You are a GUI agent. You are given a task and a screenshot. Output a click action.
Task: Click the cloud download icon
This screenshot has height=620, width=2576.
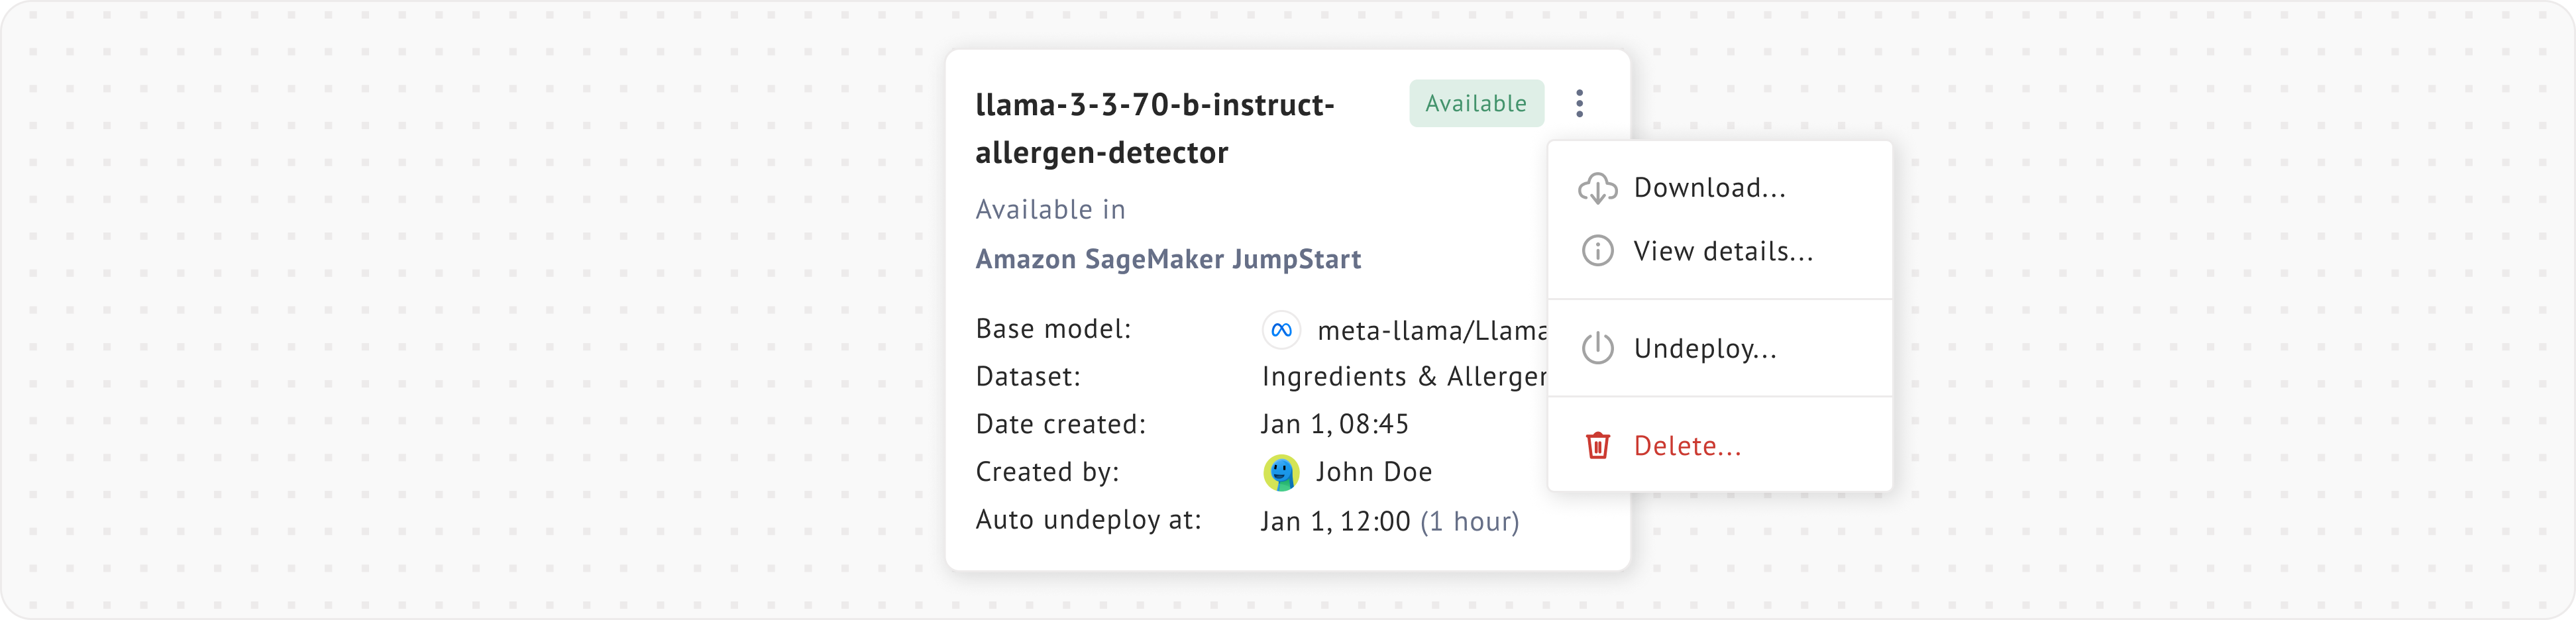tap(1597, 188)
